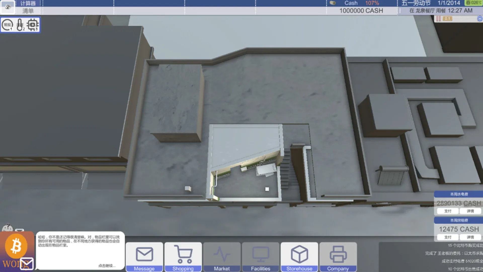This screenshot has width=483, height=272.
Task: Open the 计算器 calculator menu
Action: pos(28,3)
